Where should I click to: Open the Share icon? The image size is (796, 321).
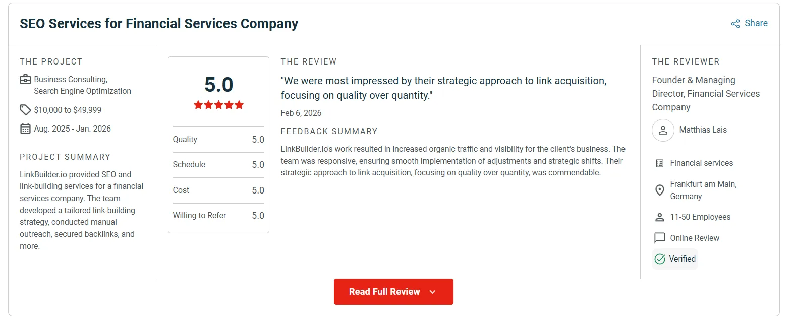(x=734, y=23)
